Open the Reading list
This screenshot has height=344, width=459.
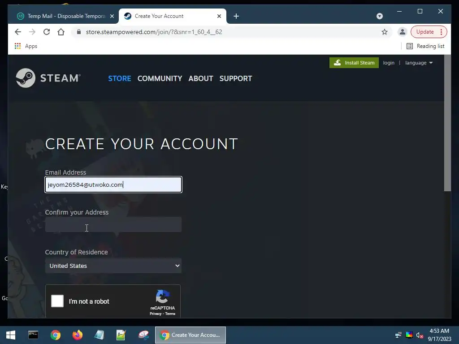click(x=426, y=46)
